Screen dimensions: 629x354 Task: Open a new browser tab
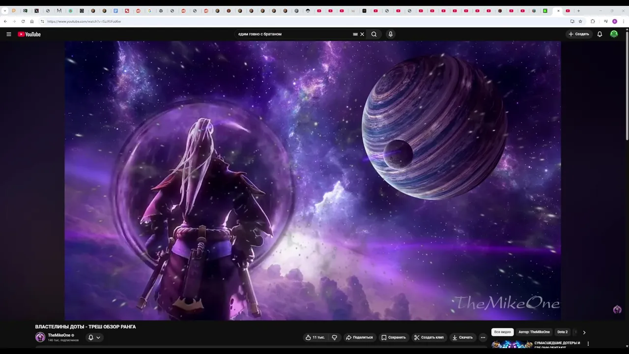tap(578, 10)
